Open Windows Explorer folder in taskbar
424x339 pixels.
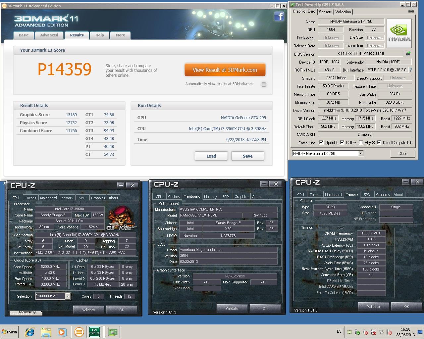pyautogui.click(x=46, y=332)
